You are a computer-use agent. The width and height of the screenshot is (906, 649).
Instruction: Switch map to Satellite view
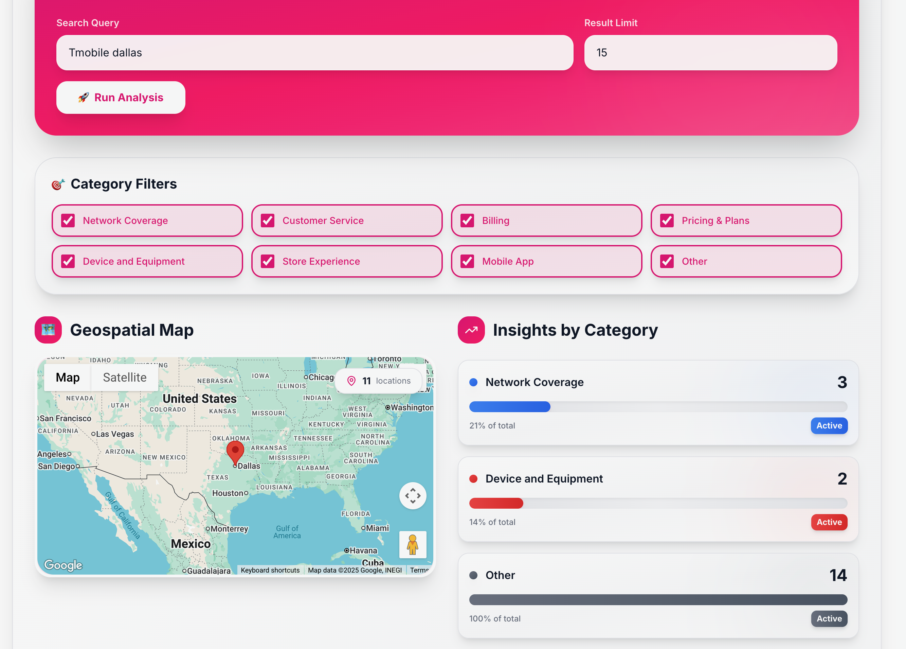(125, 377)
